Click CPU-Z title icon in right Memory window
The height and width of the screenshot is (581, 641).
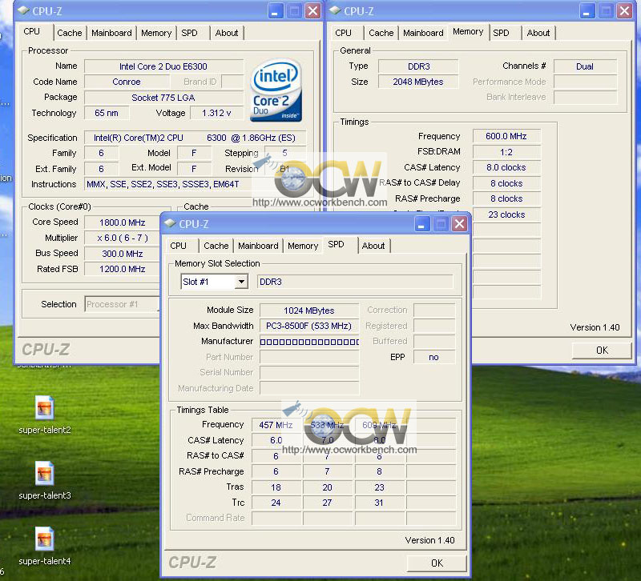(335, 10)
